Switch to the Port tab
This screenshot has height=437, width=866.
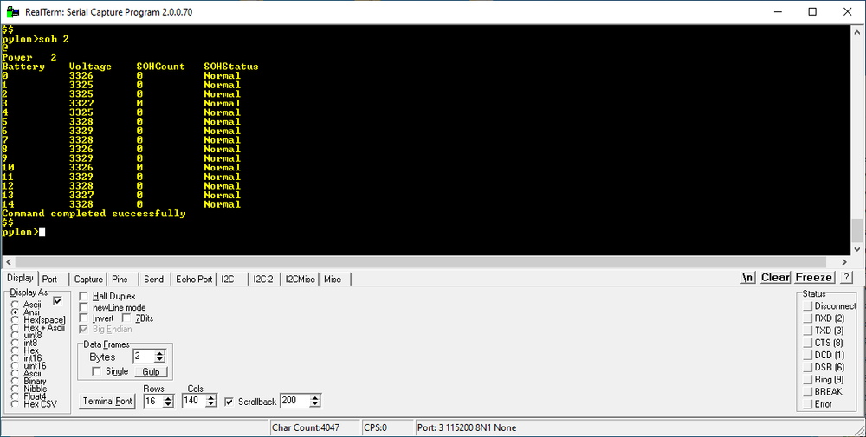click(x=50, y=280)
